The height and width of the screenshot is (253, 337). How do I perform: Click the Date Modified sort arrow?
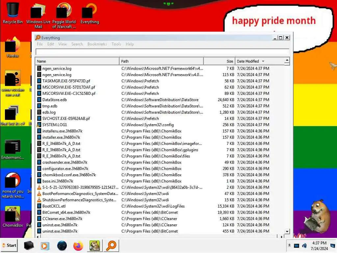[x=263, y=61]
